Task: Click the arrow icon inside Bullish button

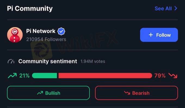Action: point(40,93)
